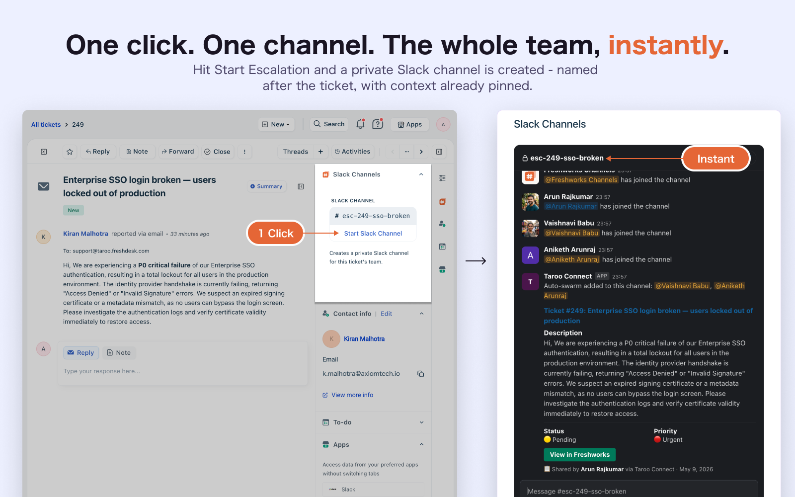The width and height of the screenshot is (795, 497).
Task: Edit the contact info
Action: tap(387, 314)
